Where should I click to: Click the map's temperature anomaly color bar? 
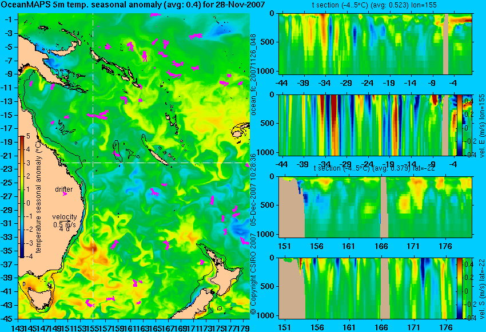(x=22, y=197)
